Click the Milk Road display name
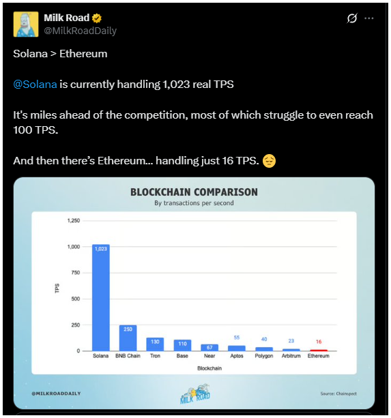 (67, 18)
